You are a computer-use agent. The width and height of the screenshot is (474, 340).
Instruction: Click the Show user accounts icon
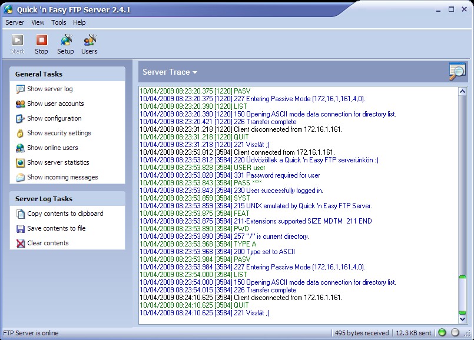20,104
